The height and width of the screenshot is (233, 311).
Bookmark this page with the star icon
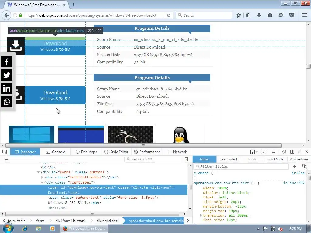tap(239, 15)
